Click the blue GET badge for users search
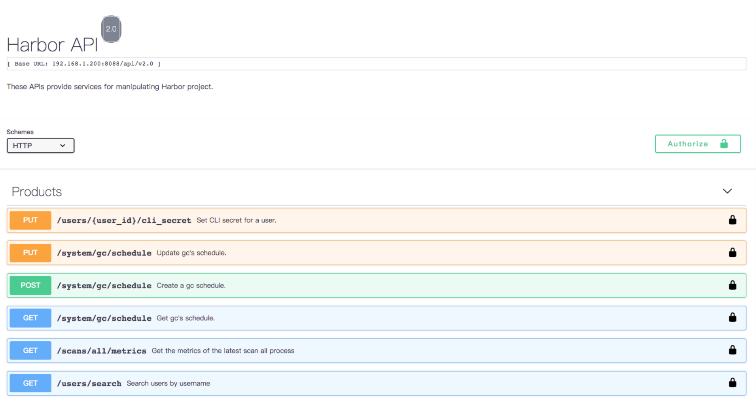The width and height of the screenshot is (756, 398). click(x=30, y=383)
